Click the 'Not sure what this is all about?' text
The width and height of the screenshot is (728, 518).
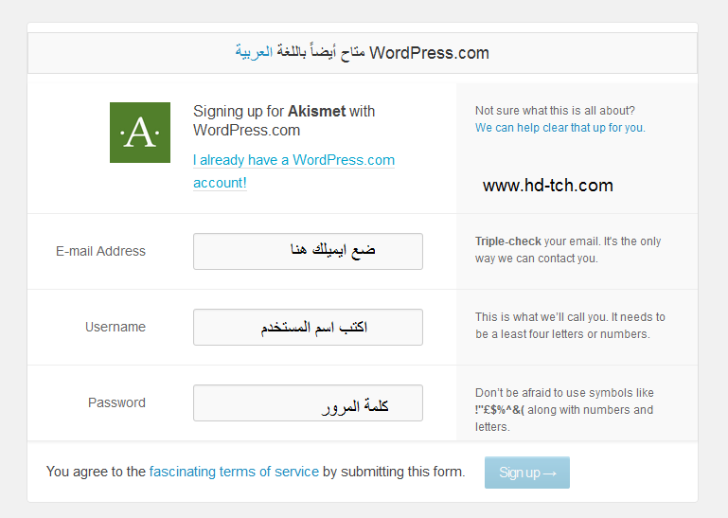(x=555, y=111)
